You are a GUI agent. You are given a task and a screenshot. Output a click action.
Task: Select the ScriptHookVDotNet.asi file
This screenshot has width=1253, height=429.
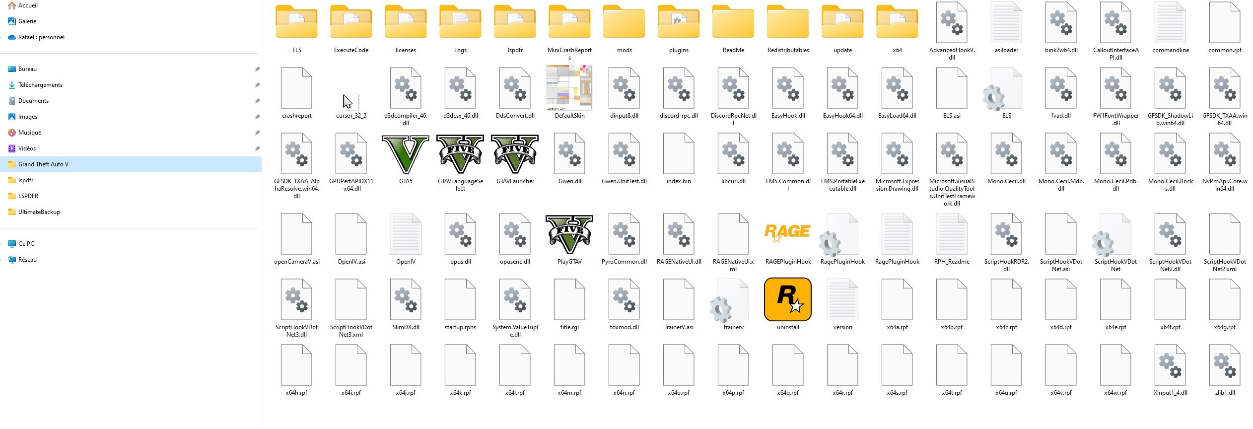click(x=1061, y=234)
